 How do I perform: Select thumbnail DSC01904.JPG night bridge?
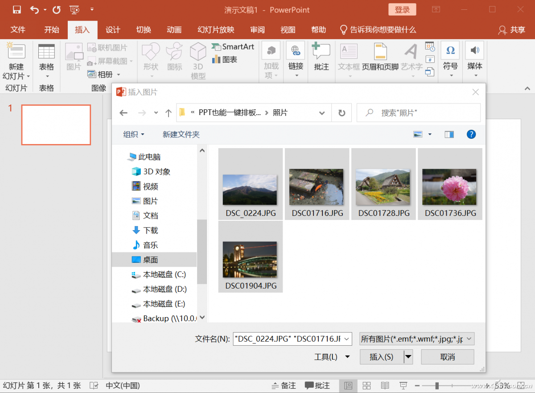(250, 257)
